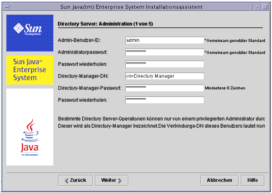The image size is (272, 193).
Task: Click the Admin-Benutzer-ID label
Action: tap(79, 40)
